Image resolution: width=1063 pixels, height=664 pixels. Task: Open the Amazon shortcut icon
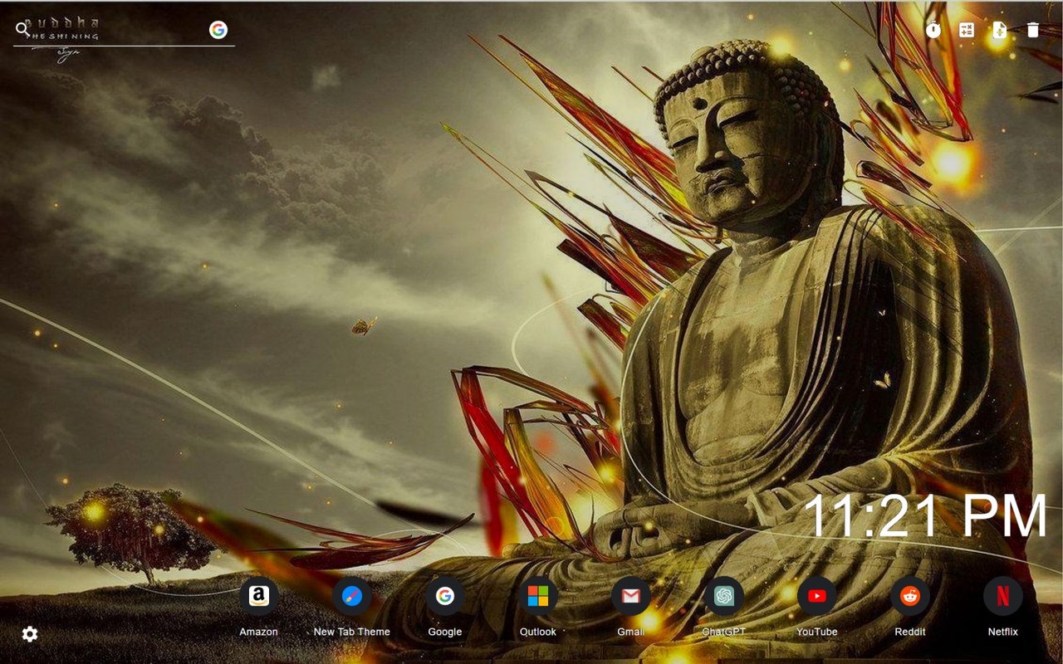[x=259, y=596]
